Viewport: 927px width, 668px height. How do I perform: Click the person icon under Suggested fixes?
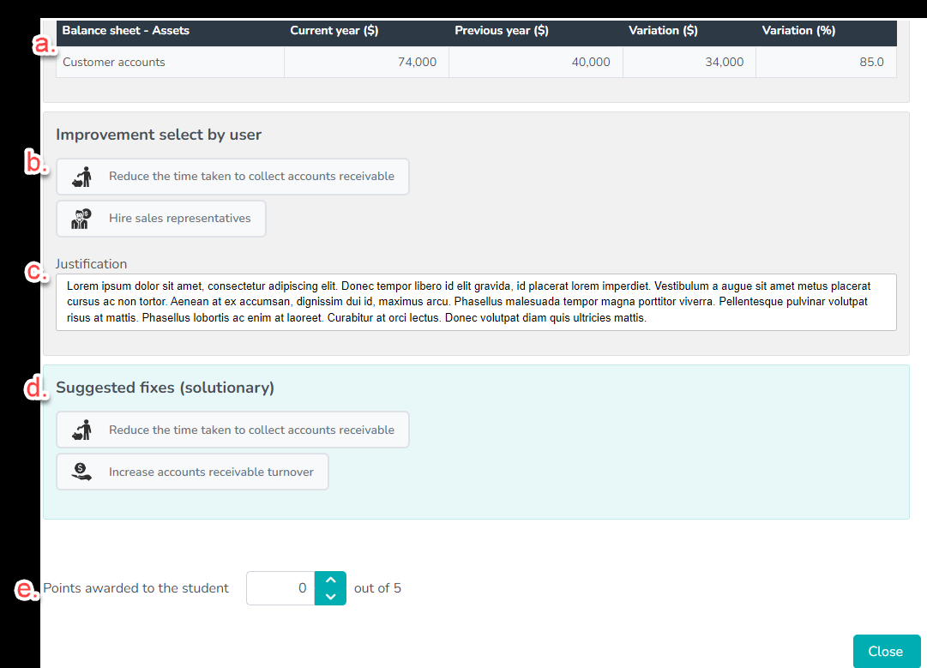click(81, 430)
